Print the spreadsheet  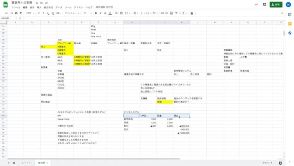coord(16,13)
